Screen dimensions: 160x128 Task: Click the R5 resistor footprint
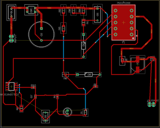coord(64,28)
